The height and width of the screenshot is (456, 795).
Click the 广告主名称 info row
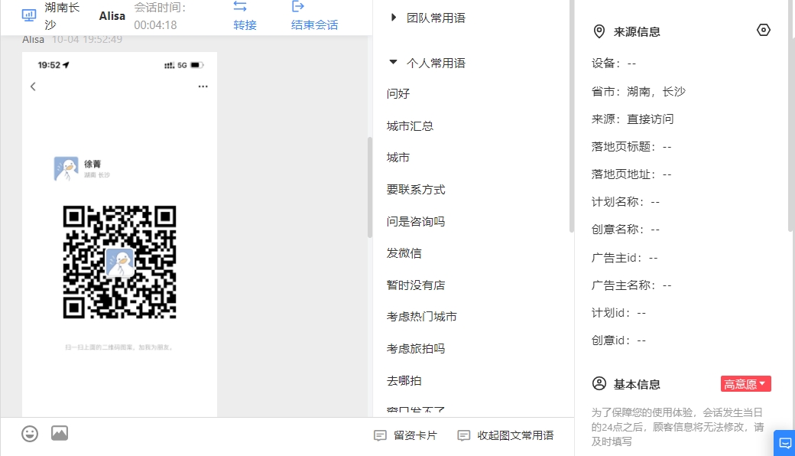click(x=631, y=285)
